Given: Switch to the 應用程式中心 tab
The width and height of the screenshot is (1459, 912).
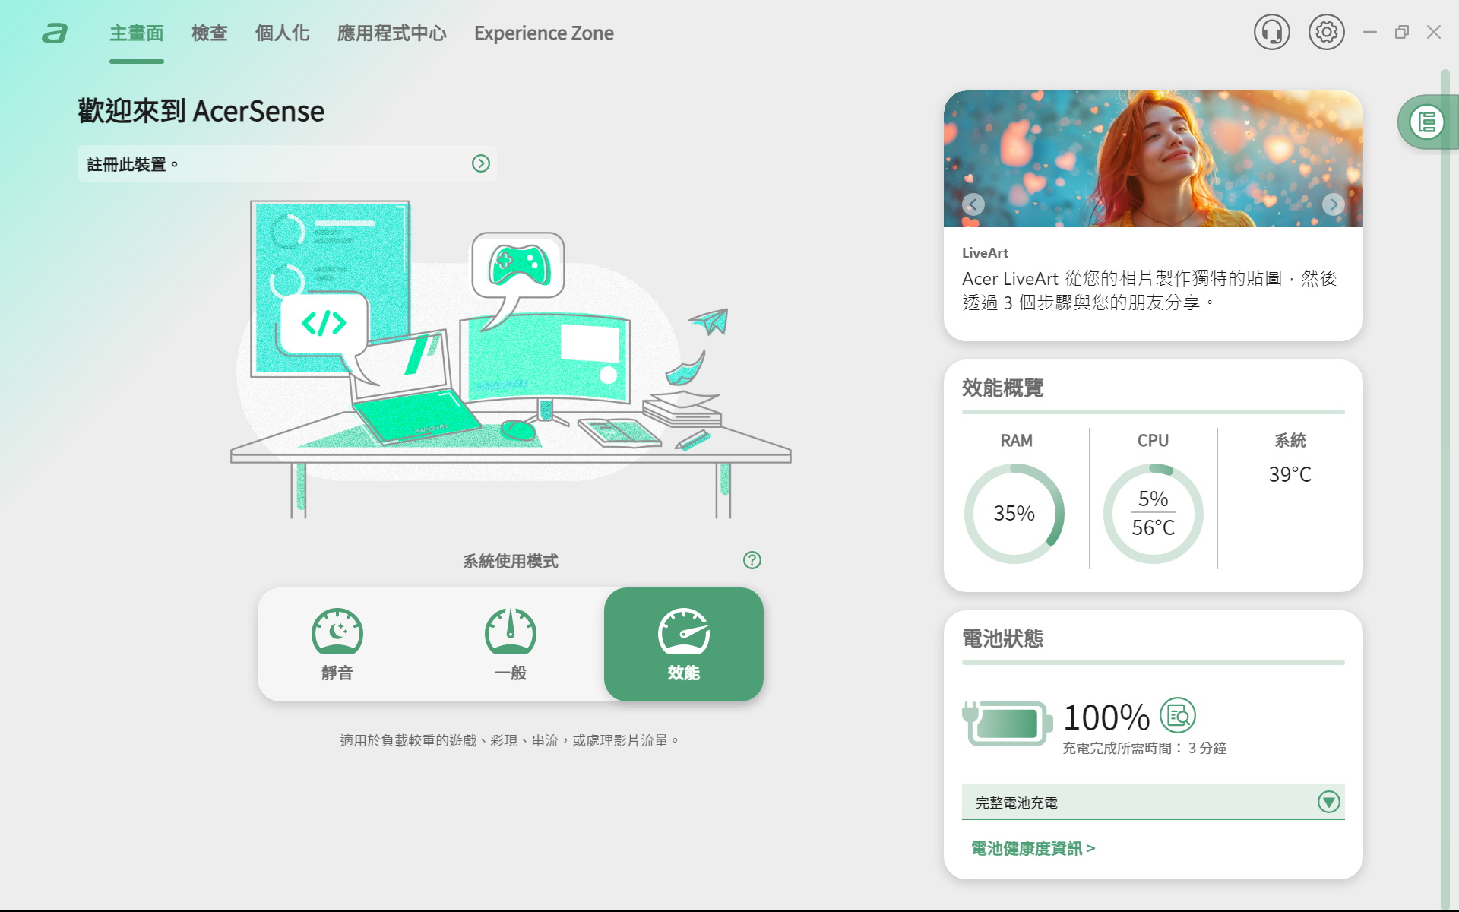Looking at the screenshot, I should (391, 33).
